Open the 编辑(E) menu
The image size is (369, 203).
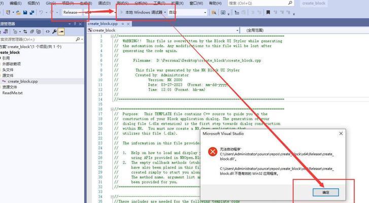pos(16,3)
